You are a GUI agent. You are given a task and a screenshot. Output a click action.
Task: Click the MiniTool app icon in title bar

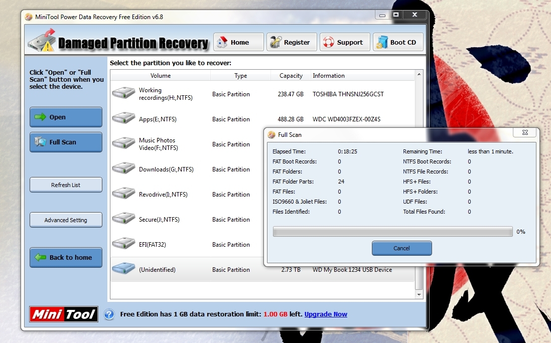click(x=29, y=17)
